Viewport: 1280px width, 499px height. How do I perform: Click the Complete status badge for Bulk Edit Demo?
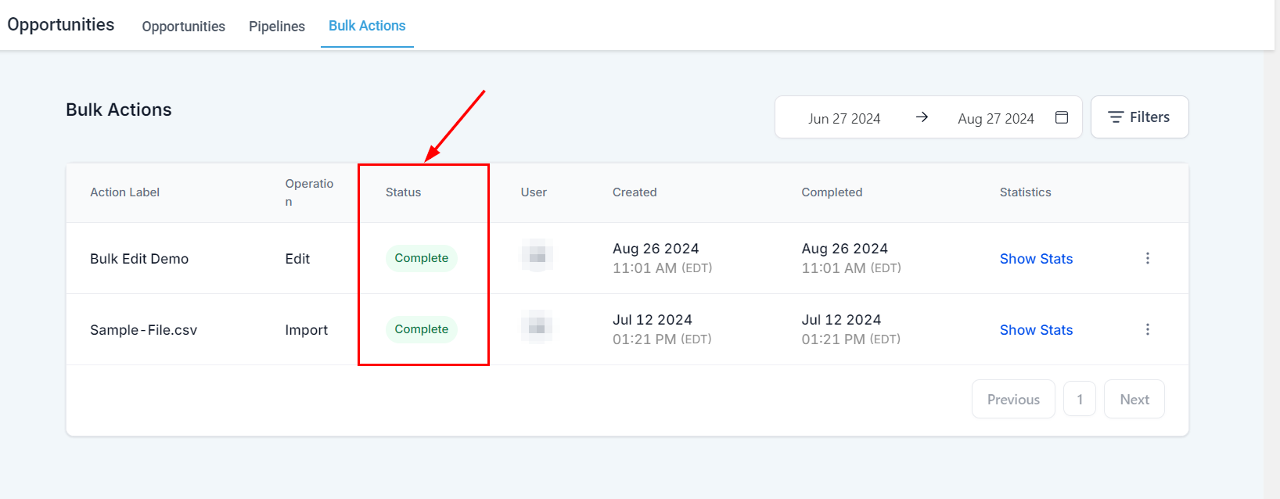[421, 258]
